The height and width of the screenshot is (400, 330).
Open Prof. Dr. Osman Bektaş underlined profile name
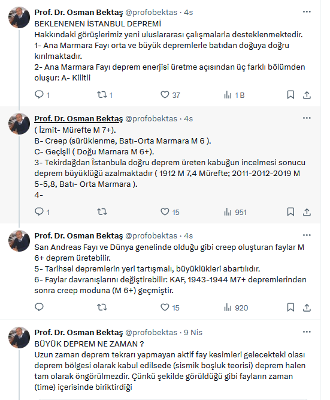click(78, 119)
